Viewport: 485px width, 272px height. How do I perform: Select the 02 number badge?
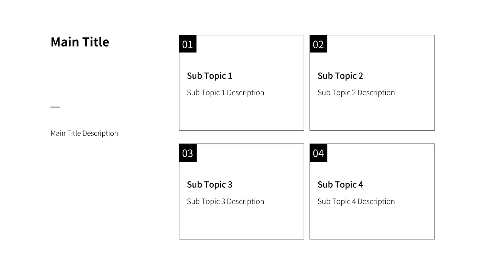(318, 44)
